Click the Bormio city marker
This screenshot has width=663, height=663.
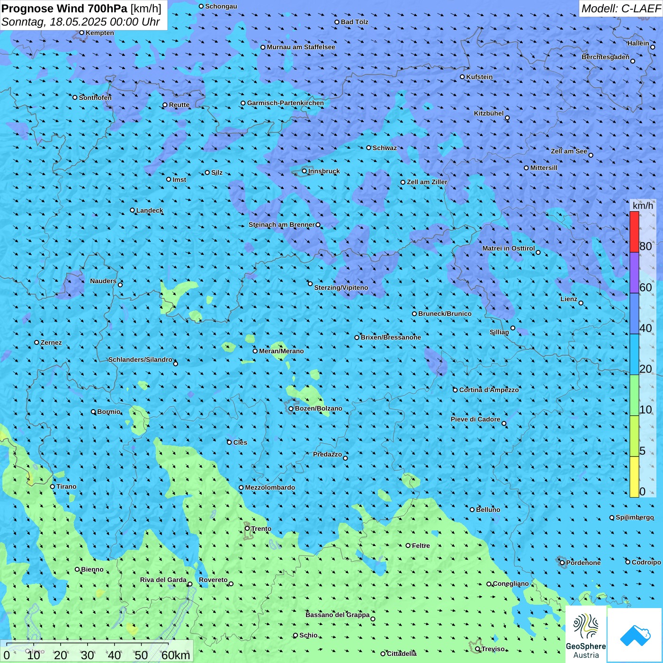93,412
